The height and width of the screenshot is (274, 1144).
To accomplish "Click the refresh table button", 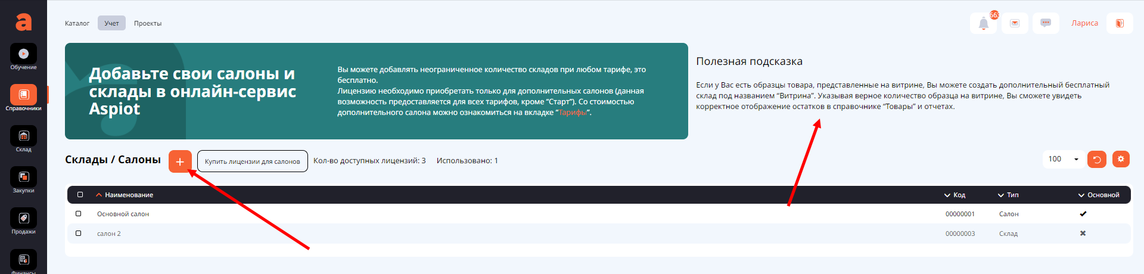I will tap(1096, 160).
